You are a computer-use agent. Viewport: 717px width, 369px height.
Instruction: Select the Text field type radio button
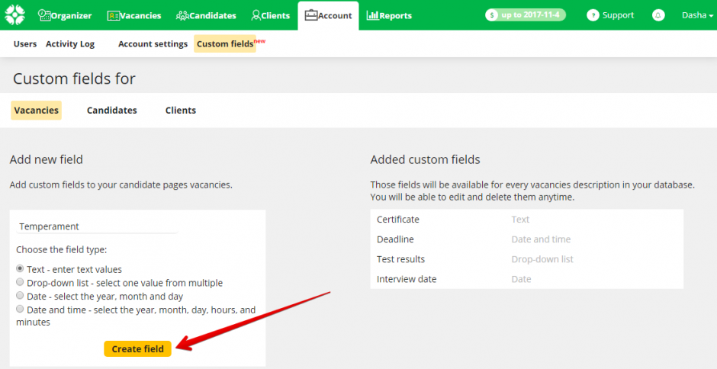(x=21, y=269)
